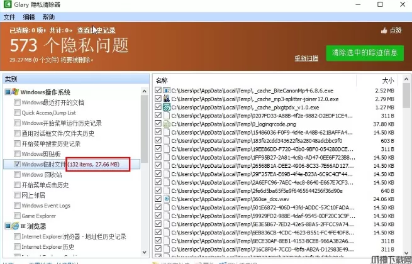Uncheck Windows临时文件 checkbox
Screen dimensions: 412x264
(18, 164)
